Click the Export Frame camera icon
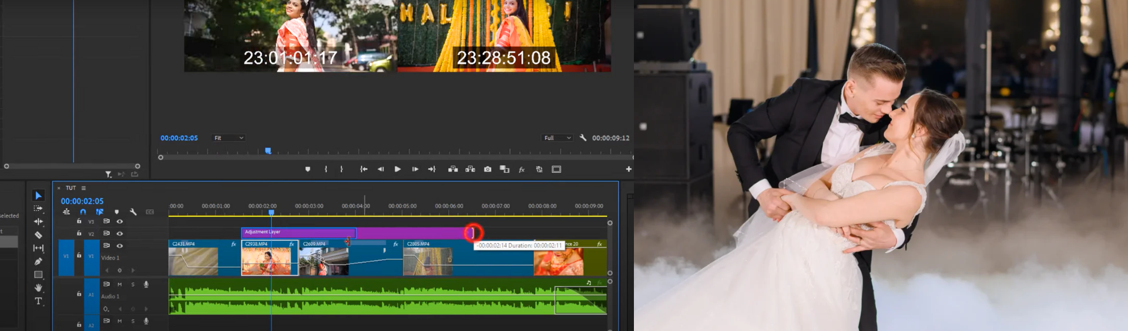Screen dimensions: 1128x331 (488, 169)
